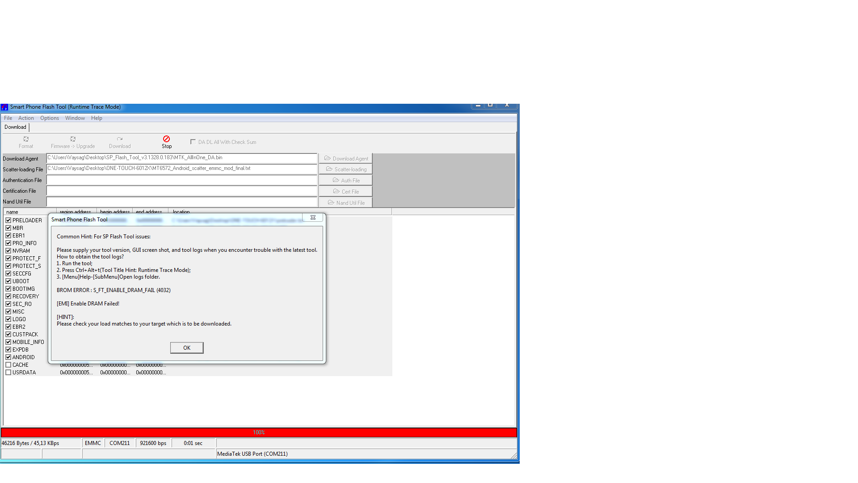Close the Smart Phone Flash Tool dialog

tap(313, 218)
